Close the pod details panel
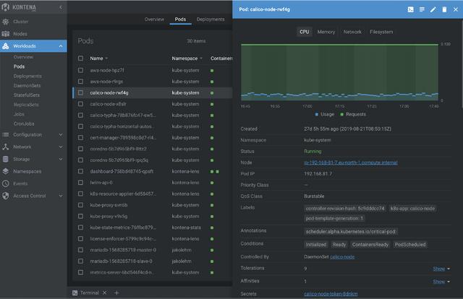Viewport: 463px width, 299px height. pos(454,9)
